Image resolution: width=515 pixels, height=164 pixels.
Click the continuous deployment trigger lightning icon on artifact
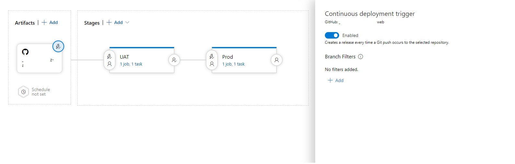[x=58, y=47]
